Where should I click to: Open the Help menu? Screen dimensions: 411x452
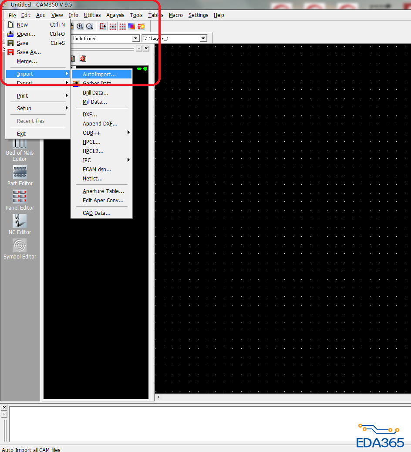coord(219,15)
